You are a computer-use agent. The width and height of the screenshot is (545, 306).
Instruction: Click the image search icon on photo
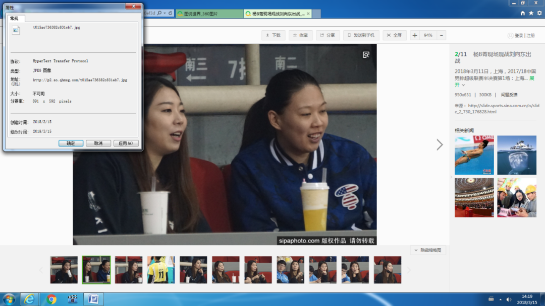tap(366, 55)
